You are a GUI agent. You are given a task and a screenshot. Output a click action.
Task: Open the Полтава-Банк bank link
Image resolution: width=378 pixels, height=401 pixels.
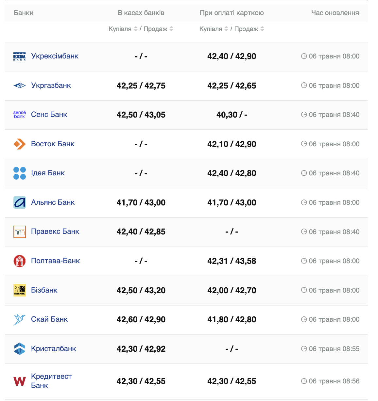(x=55, y=261)
